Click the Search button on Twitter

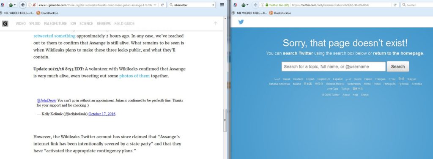[397, 66]
